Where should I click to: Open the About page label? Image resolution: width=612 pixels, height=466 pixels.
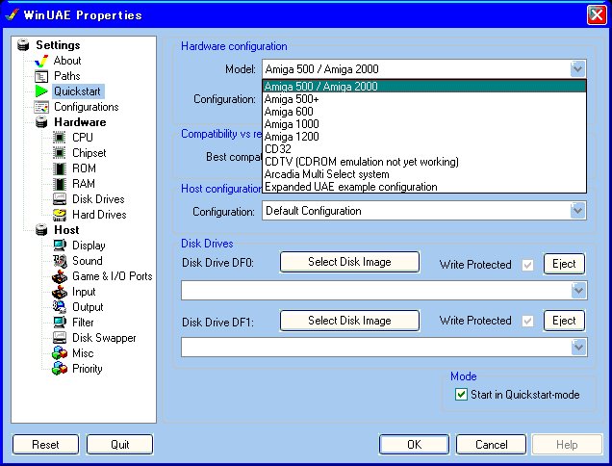67,61
